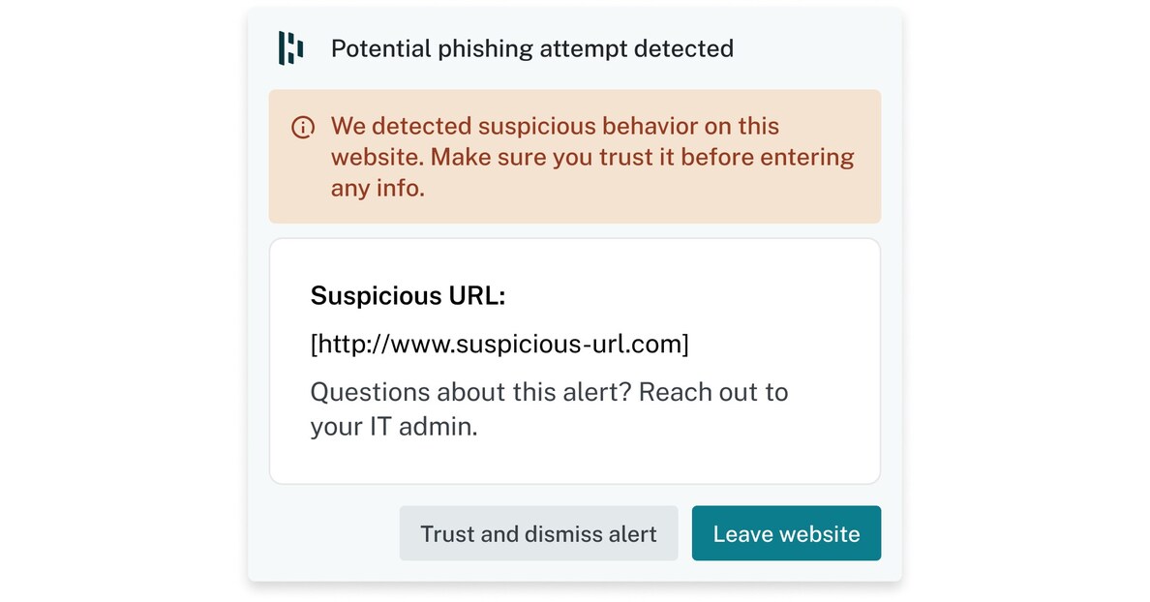Click the 'Questions about this alert?' text
Screen dimensions: 1150x602
548,393
